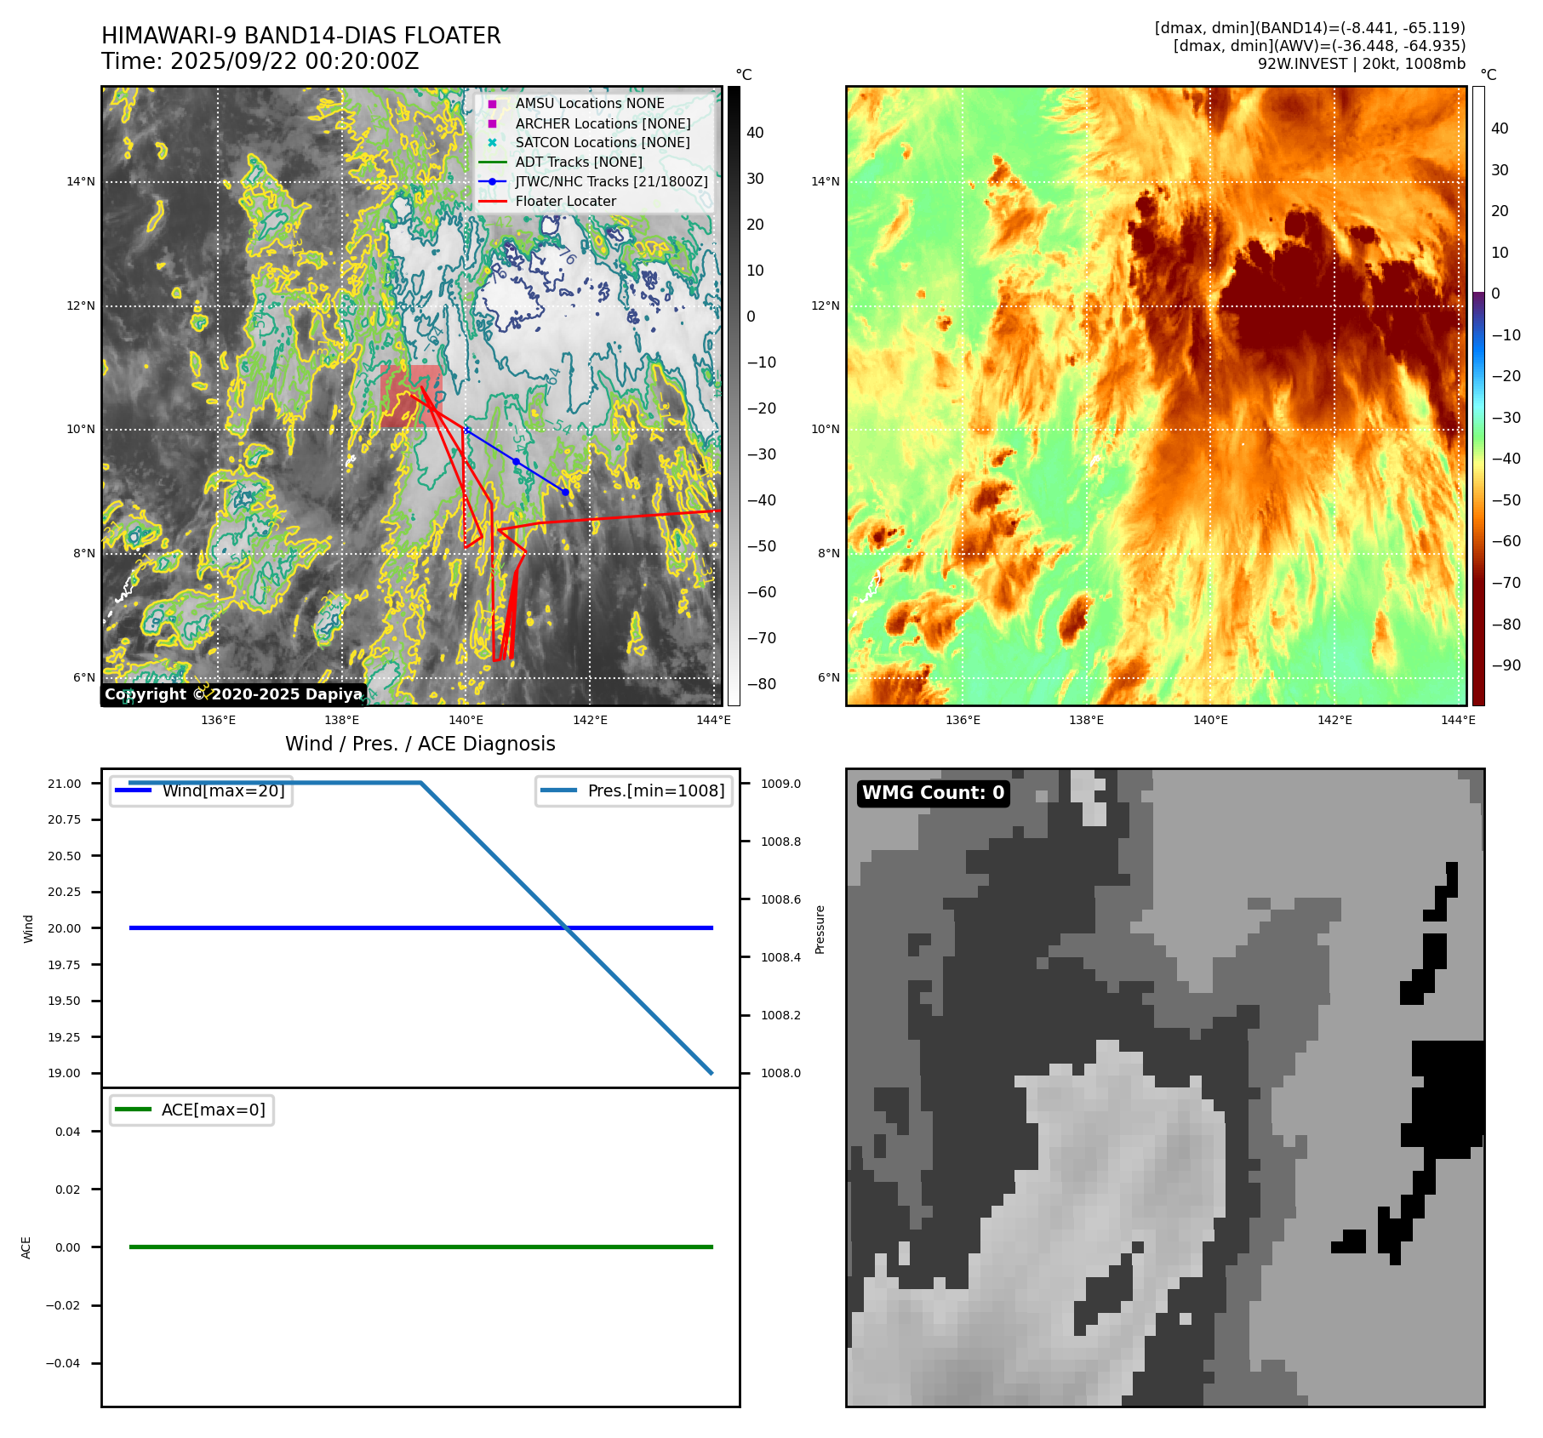
Task: Click the red shaded box on the satellite map
Action: click(x=411, y=397)
